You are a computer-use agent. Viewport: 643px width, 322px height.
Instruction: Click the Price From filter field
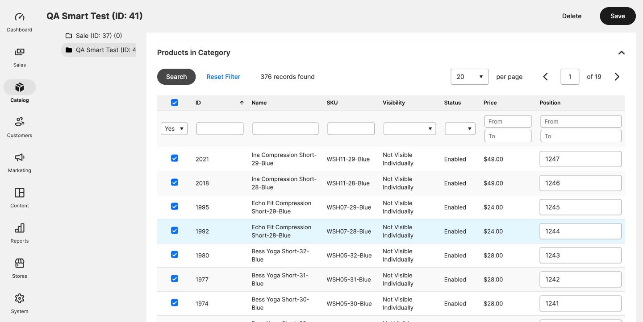point(508,121)
